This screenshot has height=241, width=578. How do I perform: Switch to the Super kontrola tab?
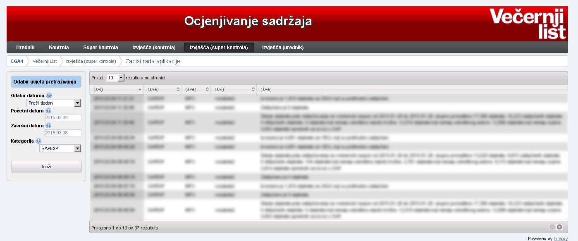pyautogui.click(x=100, y=48)
